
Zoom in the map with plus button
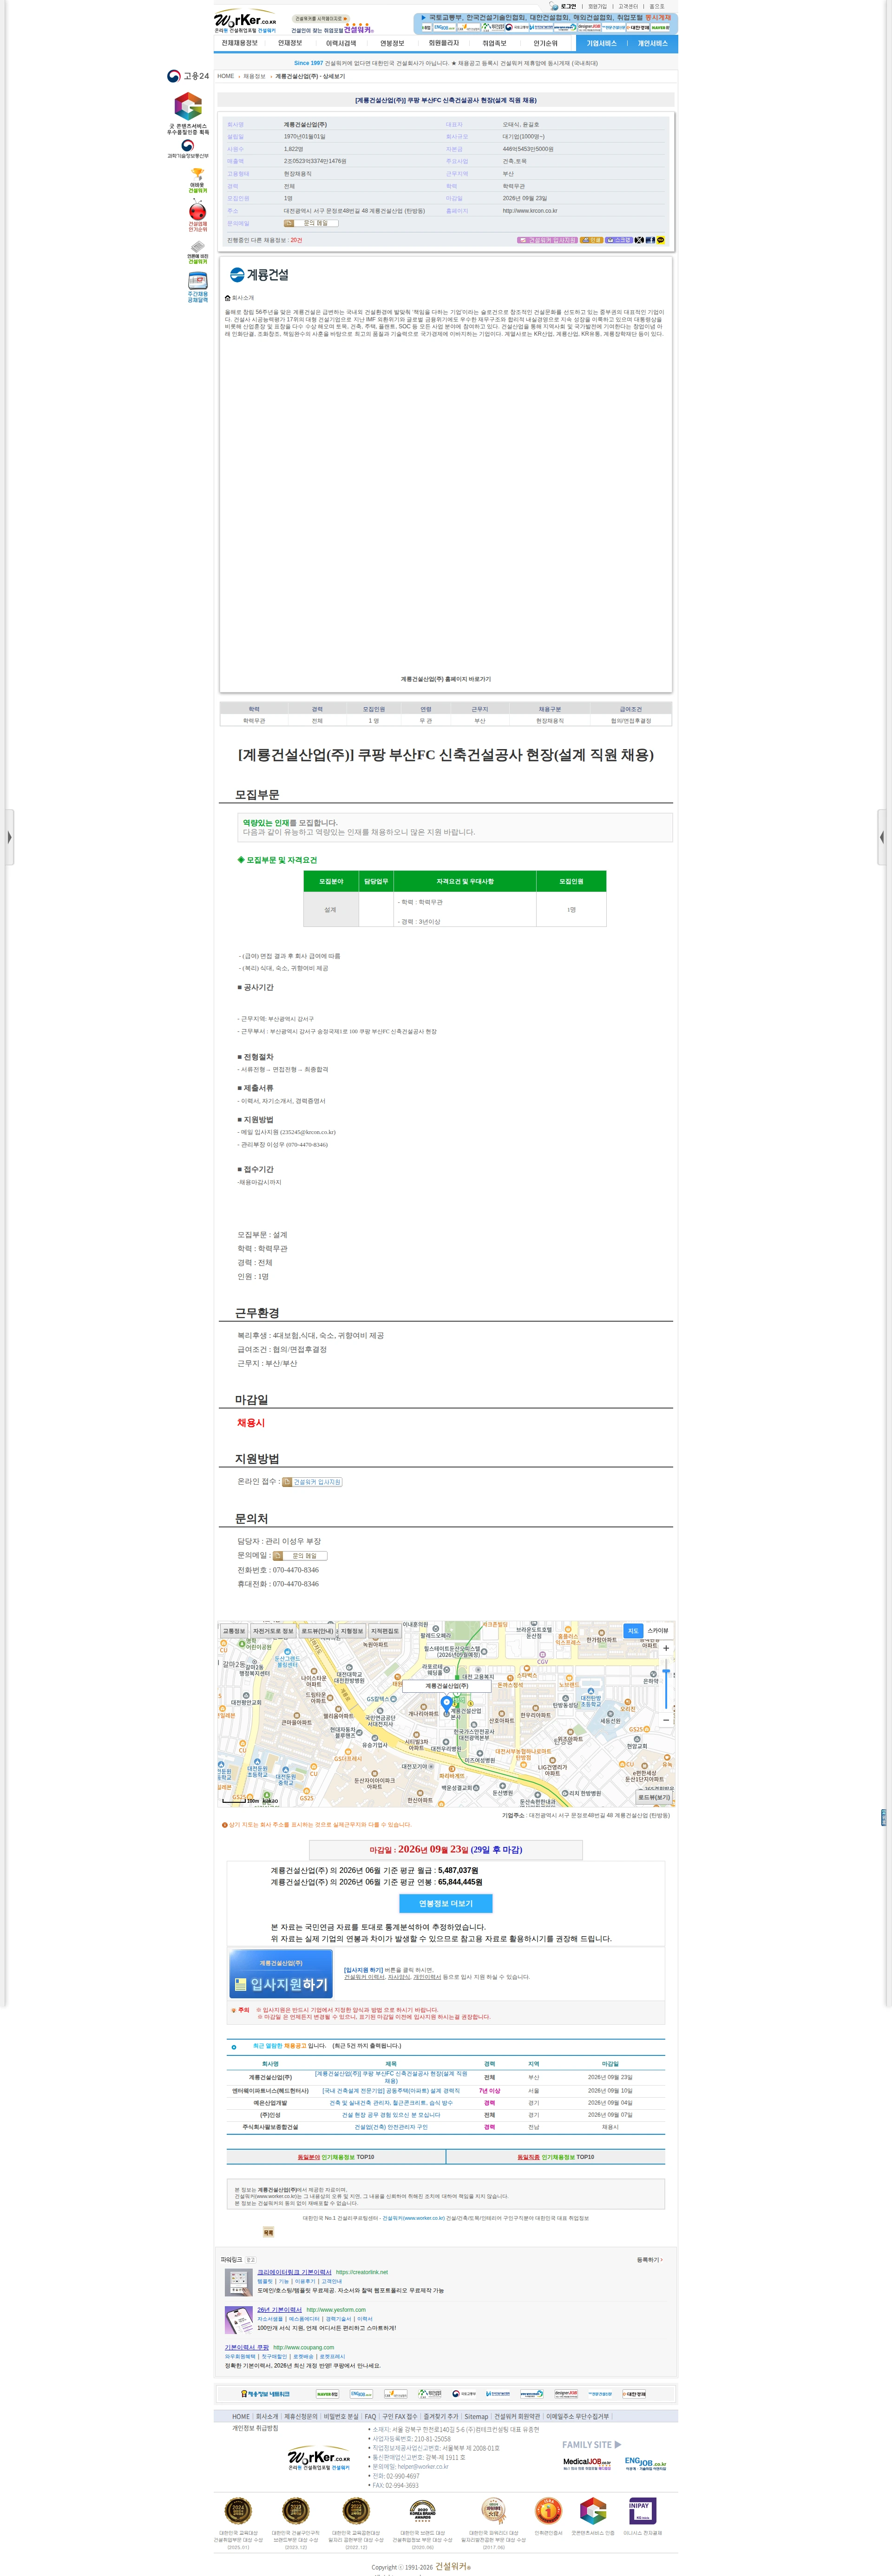[x=666, y=1648]
